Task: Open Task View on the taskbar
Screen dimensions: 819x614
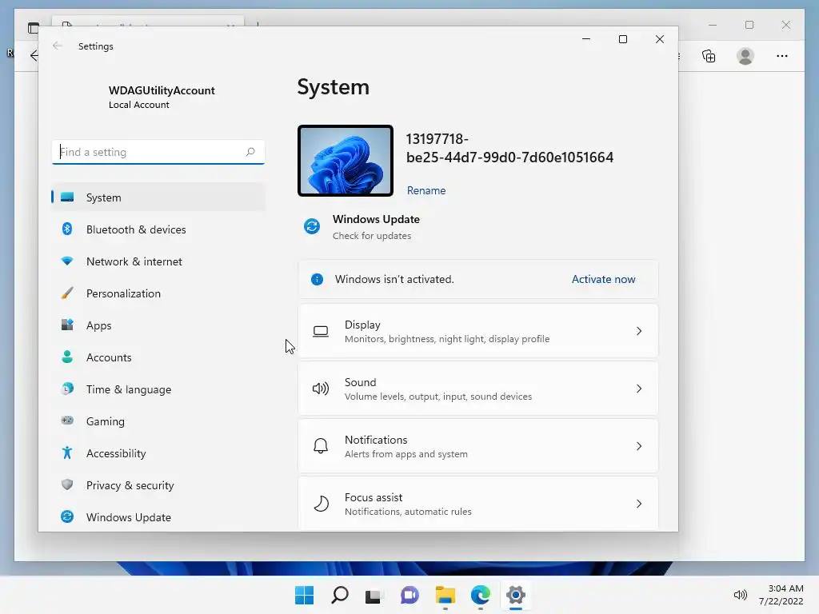Action: [373, 595]
